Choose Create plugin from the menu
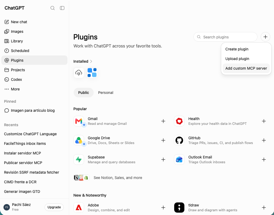 pos(246,49)
